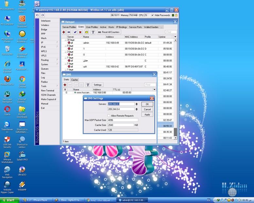254x203 pixels.
Task: Open the Splash PRO desktop icon
Action: [22, 156]
